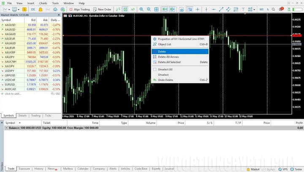Click the cloud VPS toolbar icon

pos(55,9)
